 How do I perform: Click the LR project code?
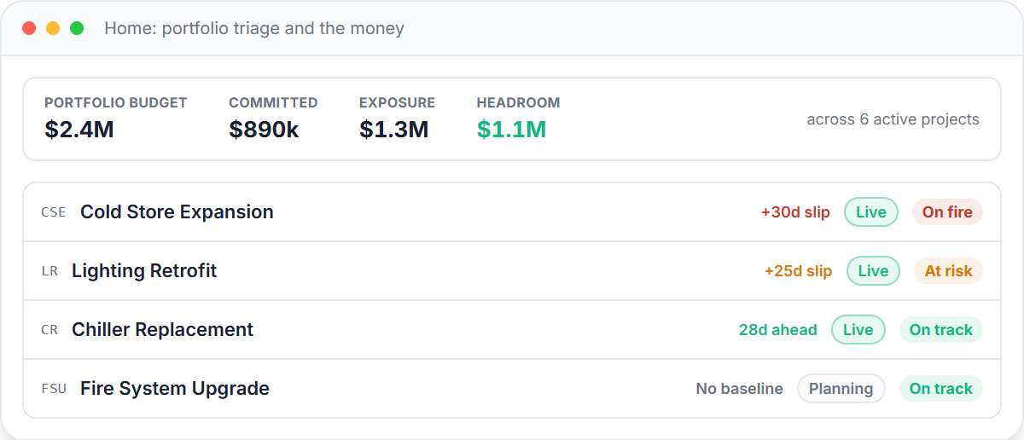pos(49,271)
